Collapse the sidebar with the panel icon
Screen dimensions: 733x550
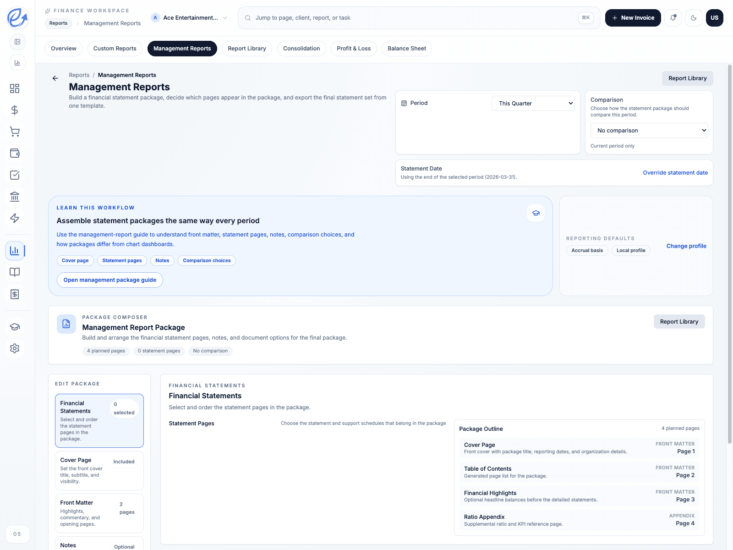[17, 42]
